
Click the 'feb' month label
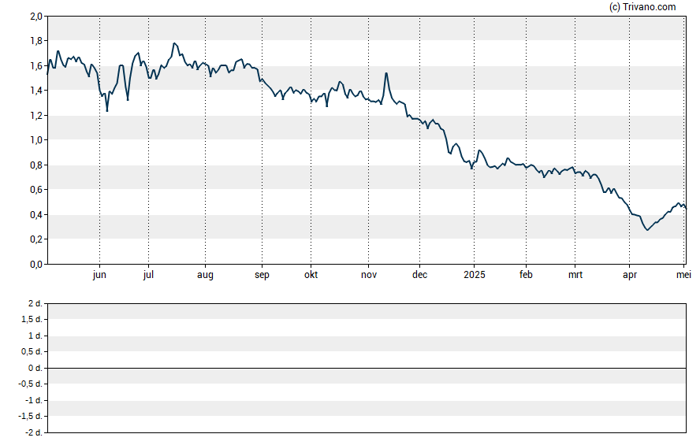point(526,275)
